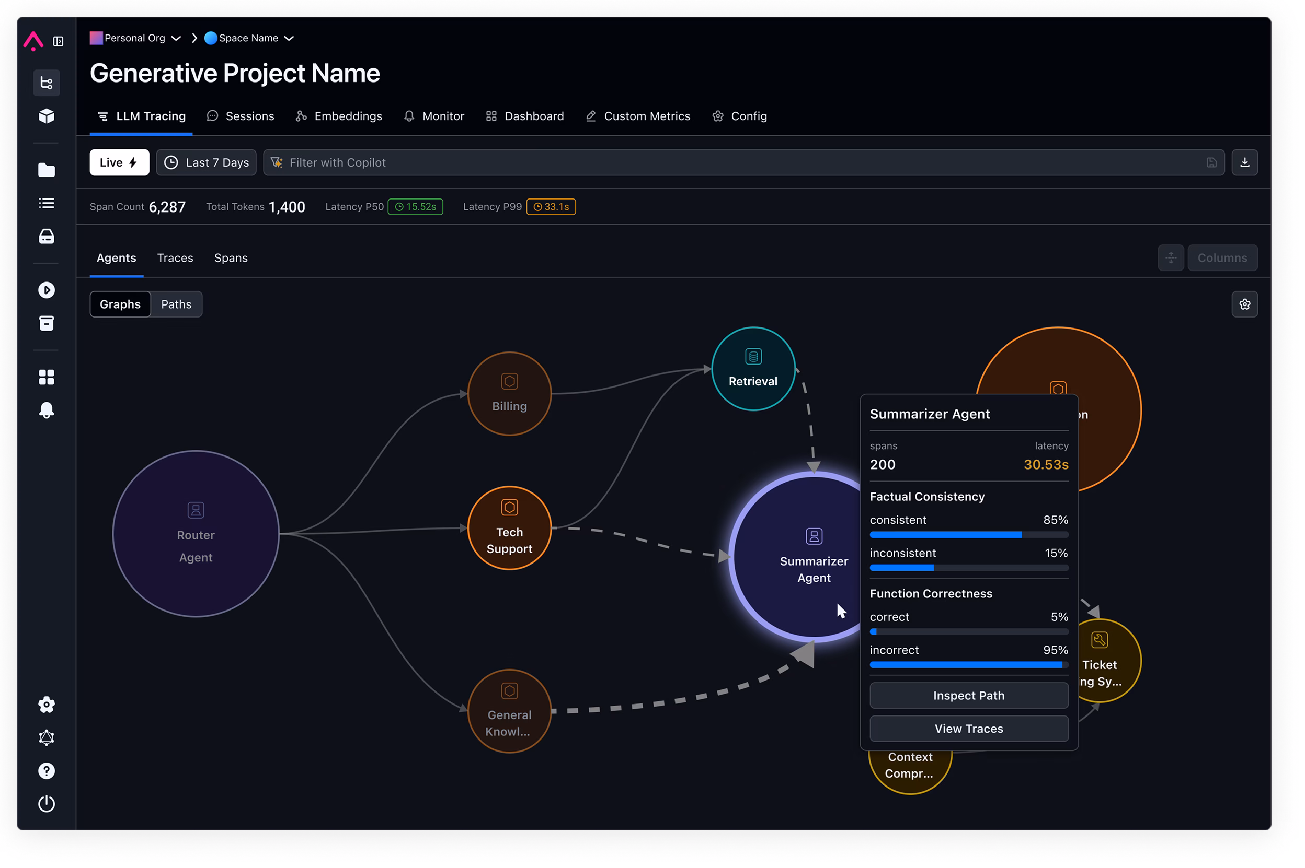The width and height of the screenshot is (1305, 868).
Task: Click the Total Tokens value 1,400
Action: [287, 207]
